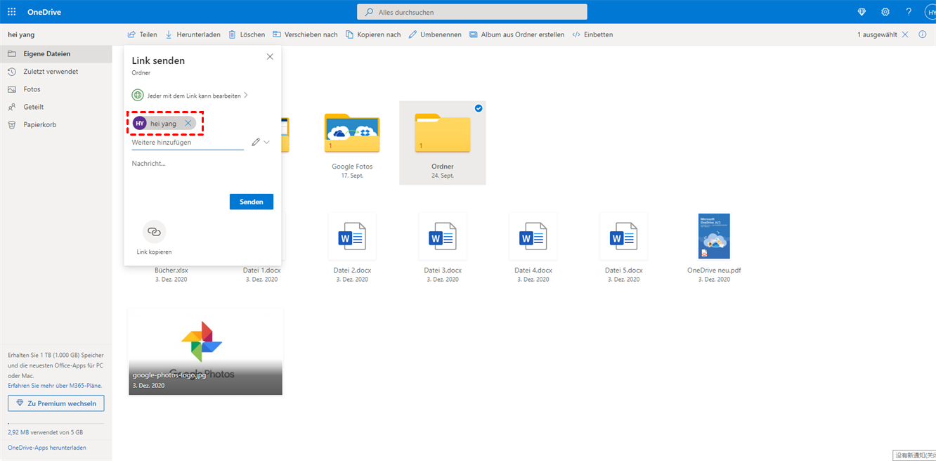Remove hei yang recipient chip

point(188,123)
